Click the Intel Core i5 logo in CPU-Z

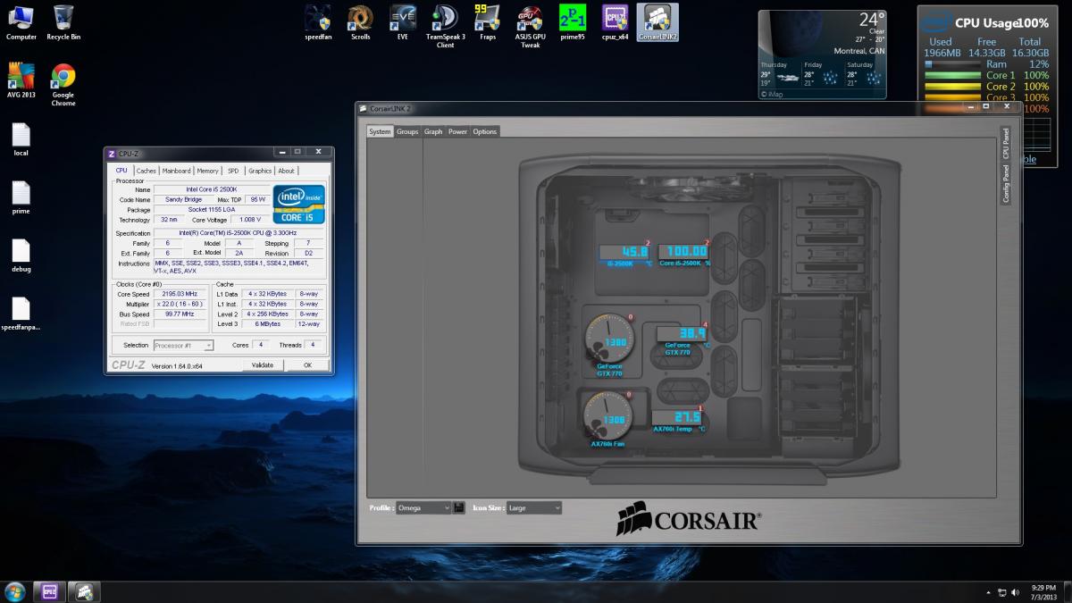tap(299, 205)
